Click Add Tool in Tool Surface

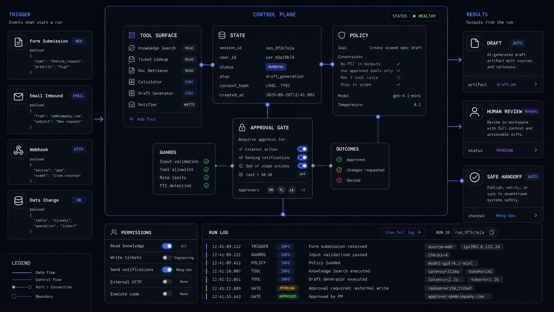(142, 119)
